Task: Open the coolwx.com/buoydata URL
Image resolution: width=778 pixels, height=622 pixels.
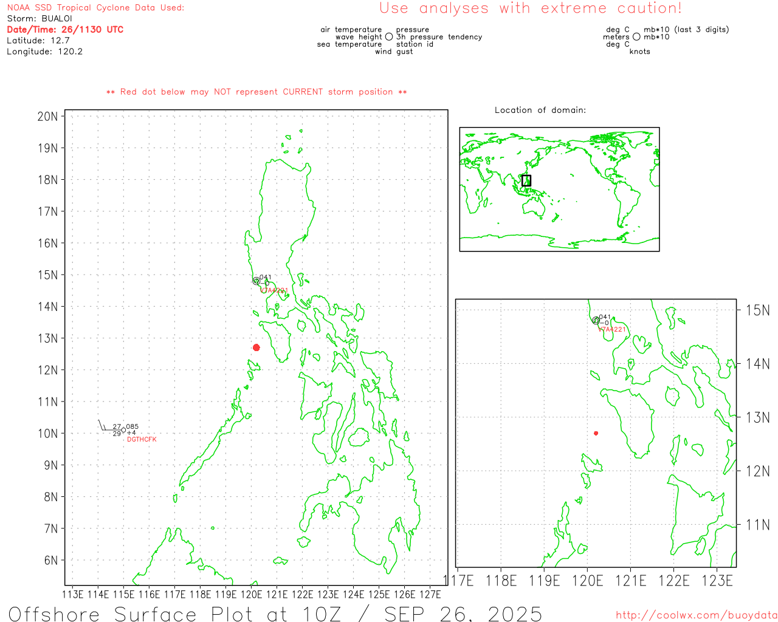Action: coord(697,615)
